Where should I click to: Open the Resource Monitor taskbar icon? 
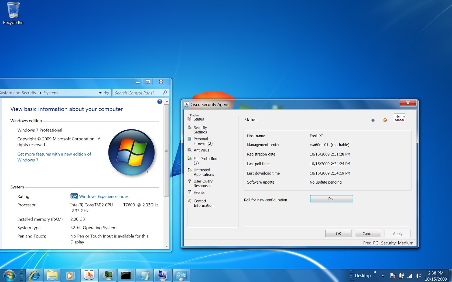pos(108,276)
